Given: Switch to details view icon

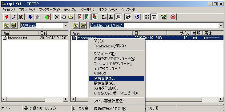Looking at the screenshot, I should pos(154,17).
